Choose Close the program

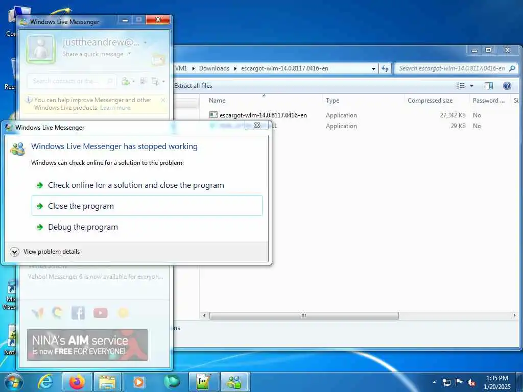pyautogui.click(x=147, y=206)
